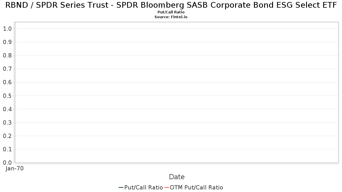Click the 0.8 y-axis label
Image resolution: width=342 pixels, height=192 pixels.
click(x=7, y=55)
